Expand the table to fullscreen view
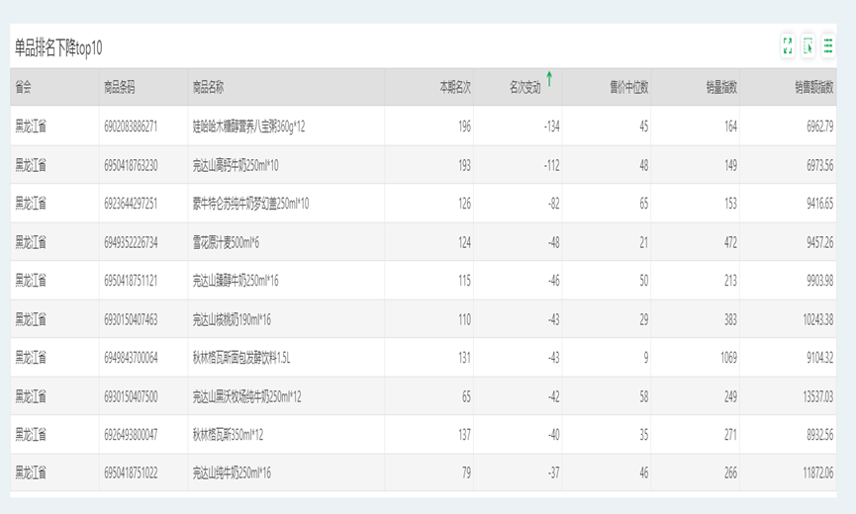 (x=787, y=45)
